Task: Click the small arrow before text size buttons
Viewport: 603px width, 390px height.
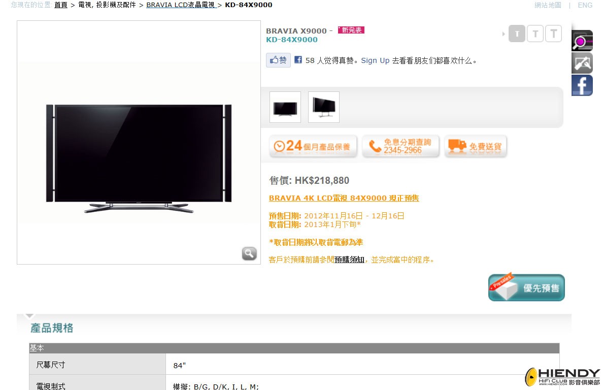Action: point(504,34)
